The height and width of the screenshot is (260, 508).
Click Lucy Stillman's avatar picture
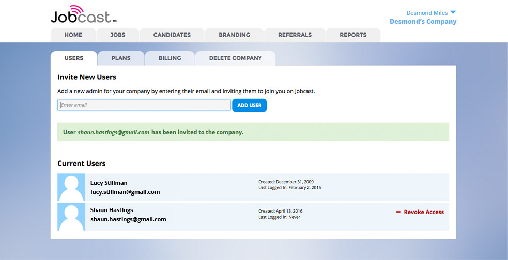(71, 187)
